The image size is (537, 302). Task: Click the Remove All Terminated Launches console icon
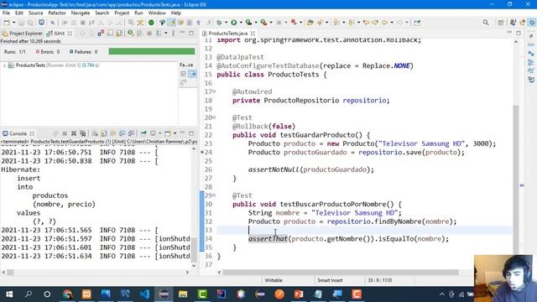pyautogui.click(x=83, y=133)
